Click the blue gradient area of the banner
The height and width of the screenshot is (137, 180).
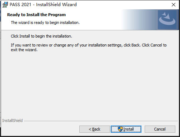click(139, 20)
